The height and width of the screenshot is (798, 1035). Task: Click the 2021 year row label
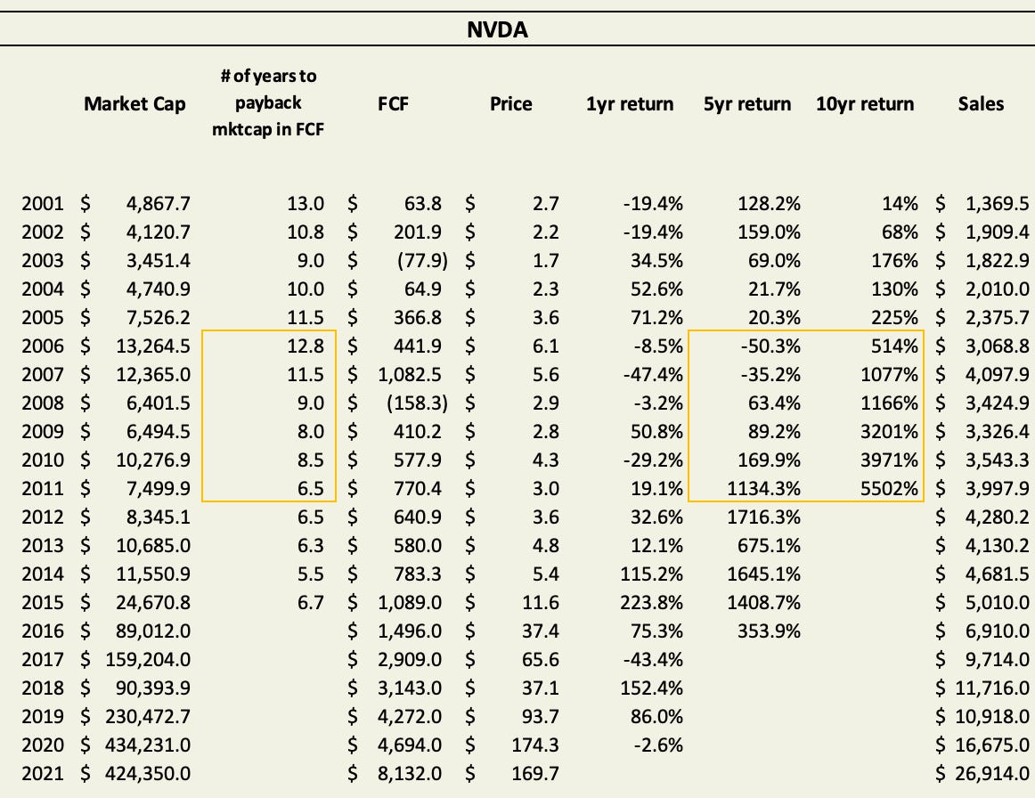(x=42, y=773)
